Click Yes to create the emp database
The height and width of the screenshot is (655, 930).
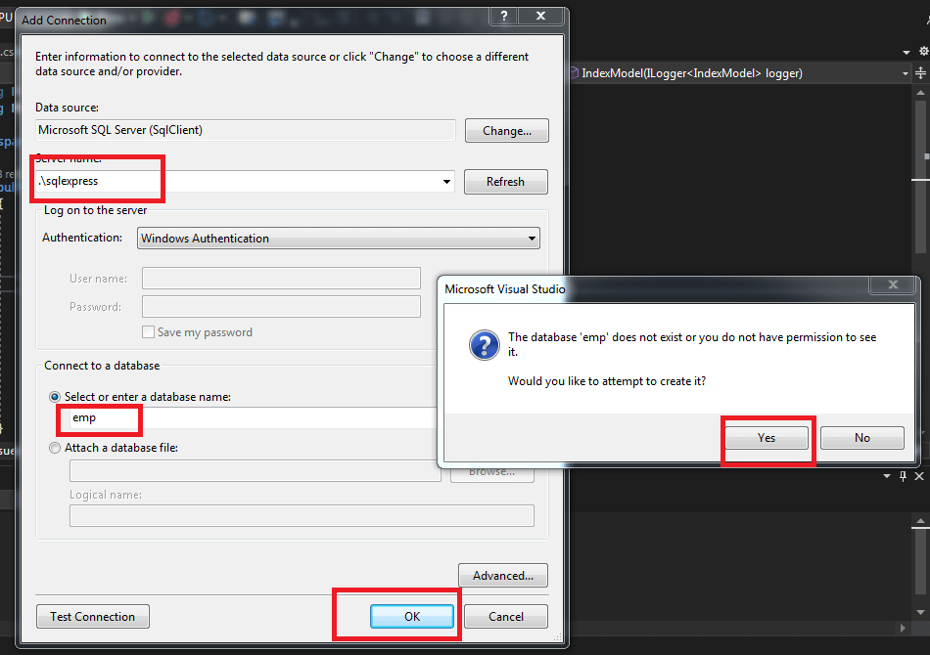767,437
